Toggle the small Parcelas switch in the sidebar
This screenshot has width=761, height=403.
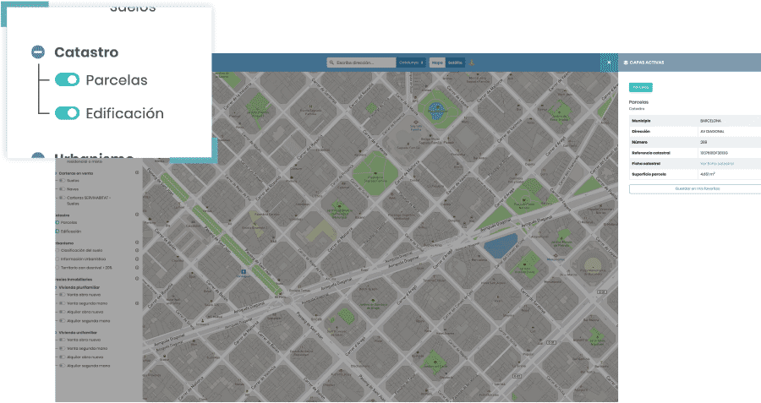tap(57, 222)
